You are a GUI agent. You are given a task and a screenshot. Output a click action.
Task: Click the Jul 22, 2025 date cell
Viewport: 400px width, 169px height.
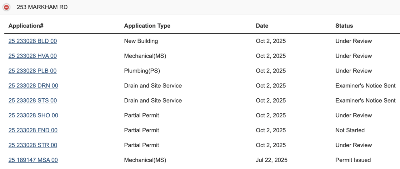pos(272,160)
